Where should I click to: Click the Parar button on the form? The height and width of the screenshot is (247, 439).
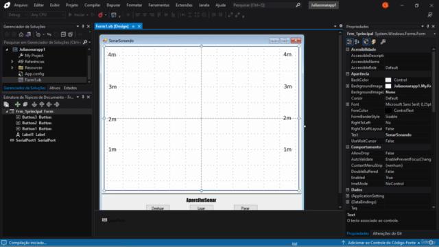(246, 208)
